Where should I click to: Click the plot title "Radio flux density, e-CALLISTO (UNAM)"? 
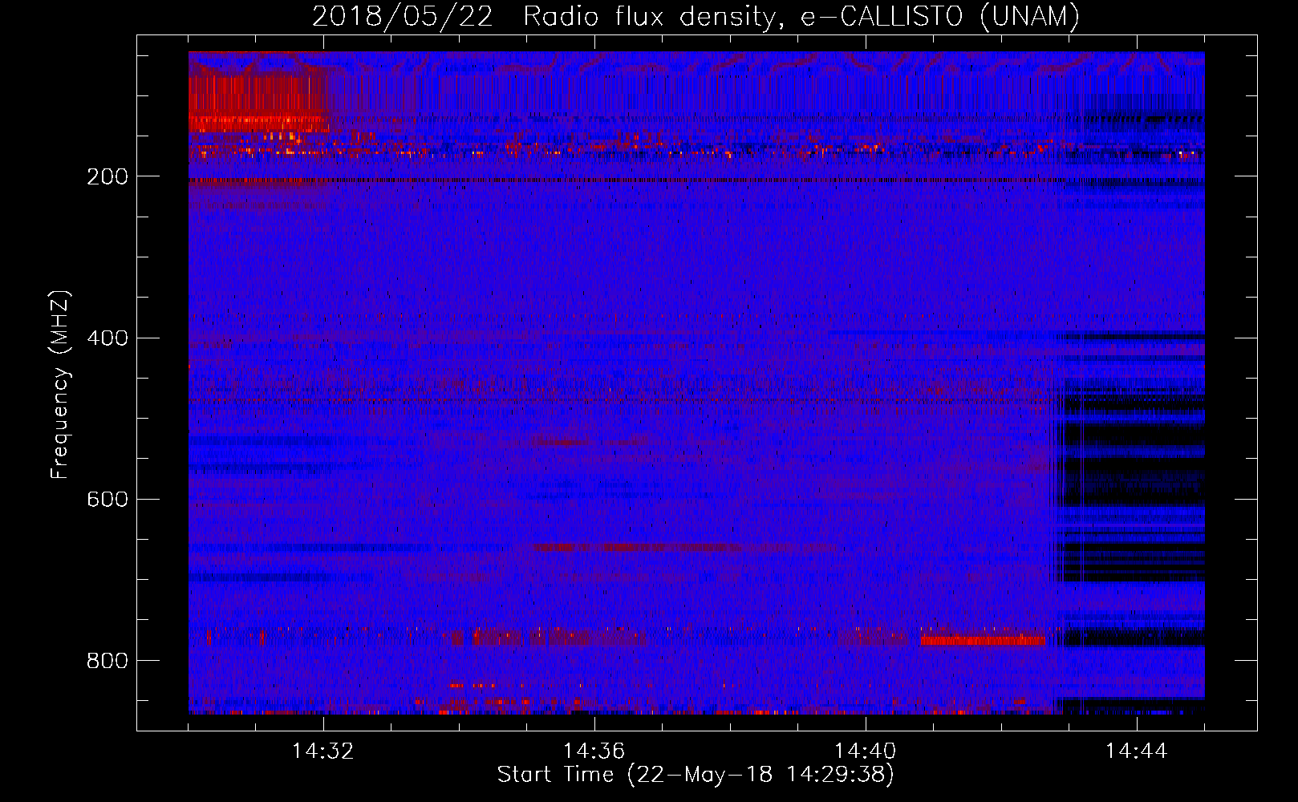point(801,16)
